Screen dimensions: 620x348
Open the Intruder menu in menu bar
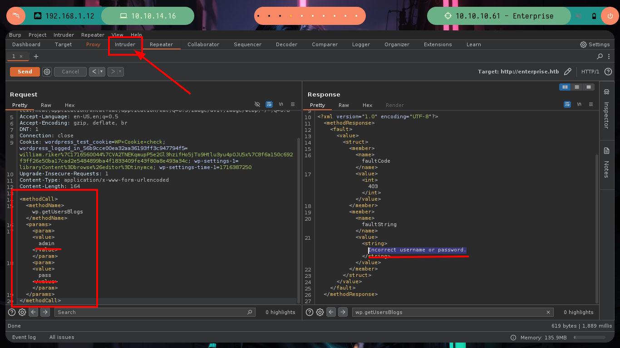coord(64,35)
